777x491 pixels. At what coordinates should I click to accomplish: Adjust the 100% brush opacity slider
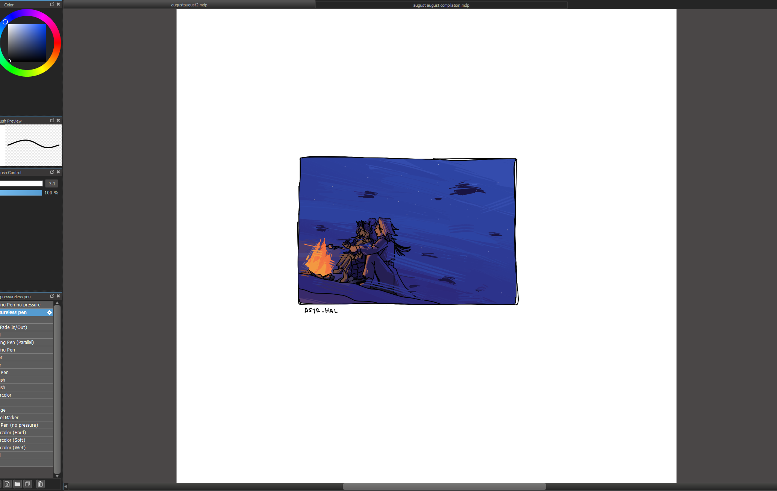coord(21,192)
